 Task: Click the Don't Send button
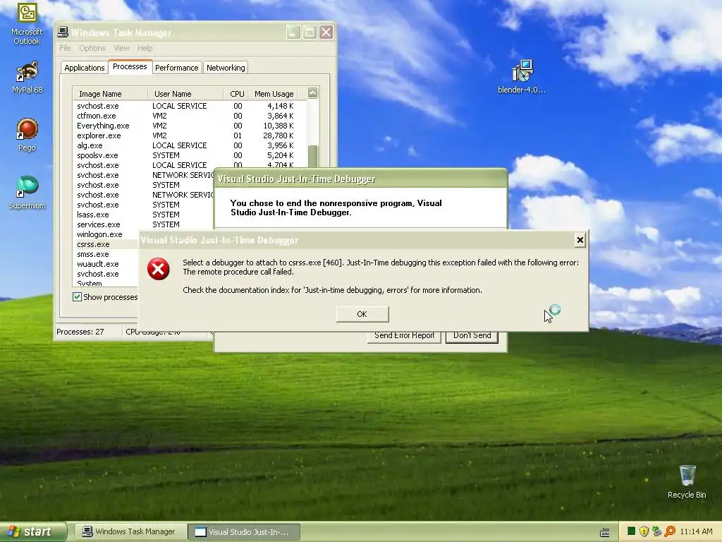coord(472,336)
